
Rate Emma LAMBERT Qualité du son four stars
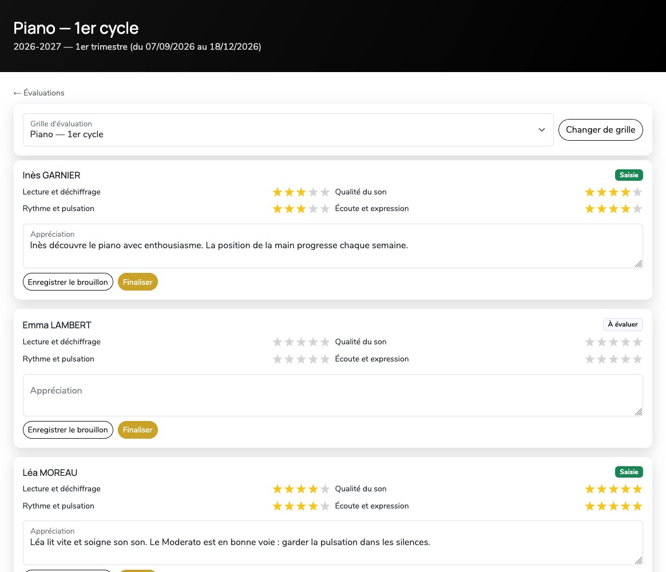click(x=625, y=342)
